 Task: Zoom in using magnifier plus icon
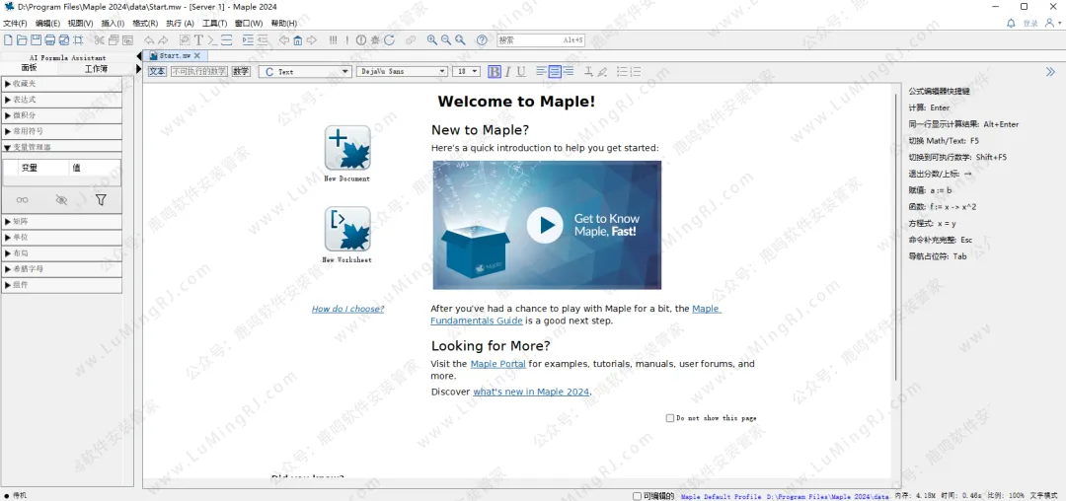431,40
